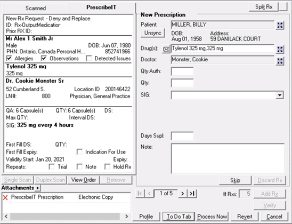Uncheck the Allergies checkbox
Screen dimensions: 292x224
[9, 58]
